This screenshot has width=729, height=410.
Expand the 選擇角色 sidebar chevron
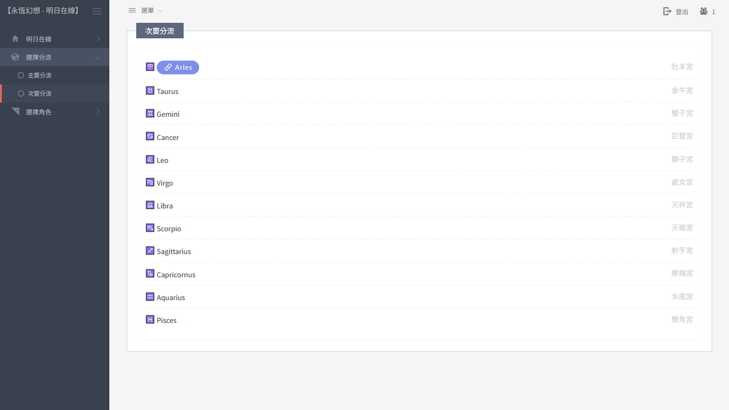coord(98,112)
